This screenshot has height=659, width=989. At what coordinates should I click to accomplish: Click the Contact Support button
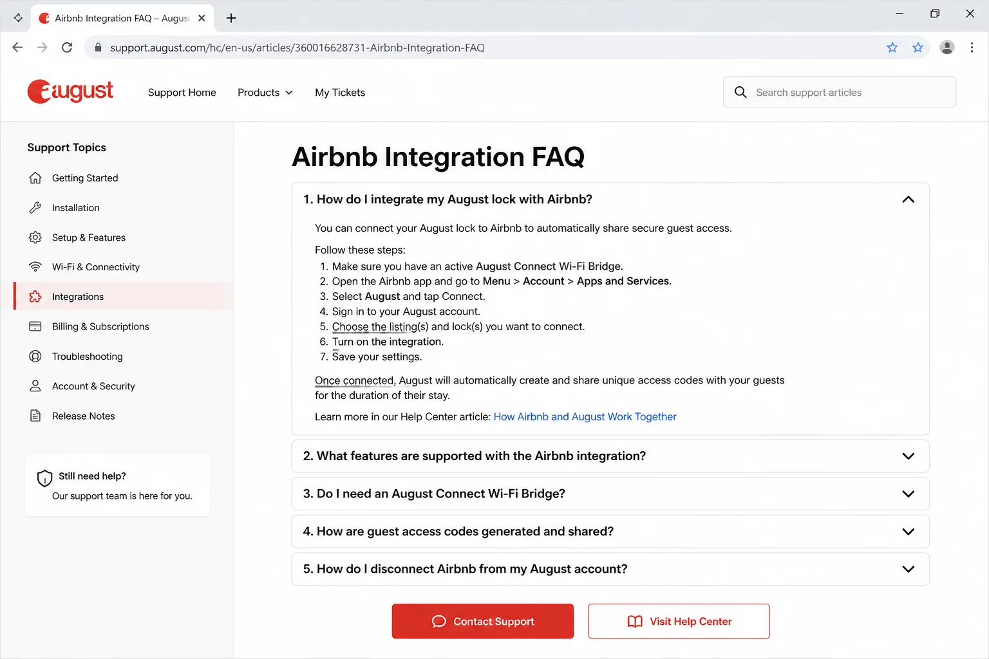click(483, 621)
